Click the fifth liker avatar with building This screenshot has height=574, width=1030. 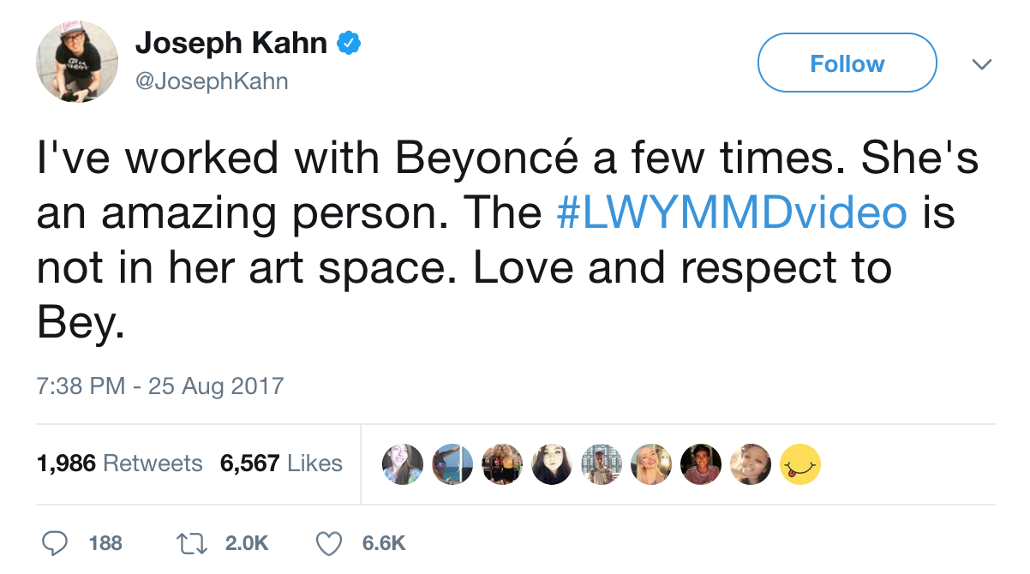602,463
